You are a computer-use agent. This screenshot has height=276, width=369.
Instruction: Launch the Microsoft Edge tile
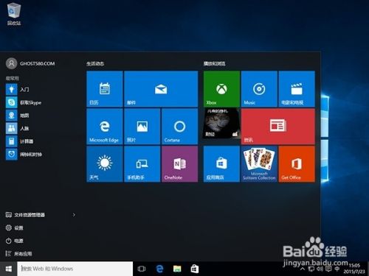[105, 127]
